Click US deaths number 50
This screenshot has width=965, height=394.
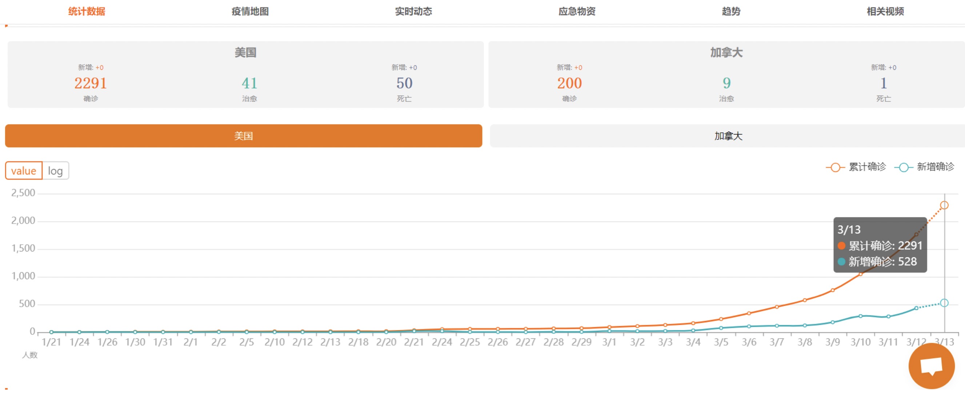404,83
